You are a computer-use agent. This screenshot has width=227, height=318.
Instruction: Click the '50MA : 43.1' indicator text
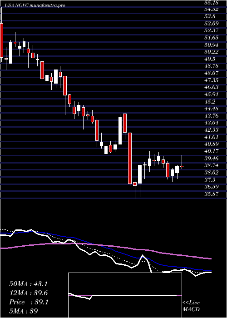[x=28, y=284]
